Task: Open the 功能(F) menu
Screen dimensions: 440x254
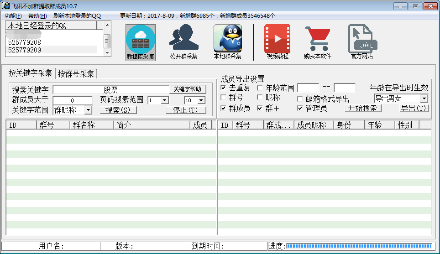Action: 13,16
